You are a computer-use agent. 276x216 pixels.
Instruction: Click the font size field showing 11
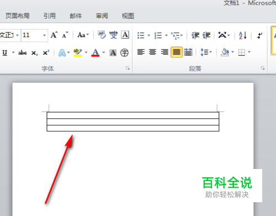pos(31,35)
